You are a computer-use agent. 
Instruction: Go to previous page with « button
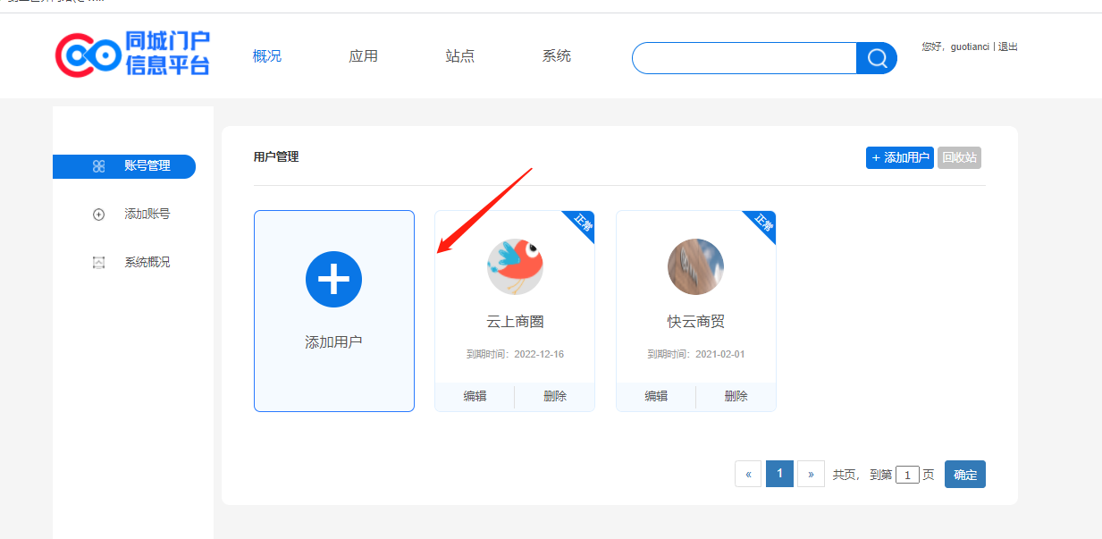click(748, 475)
